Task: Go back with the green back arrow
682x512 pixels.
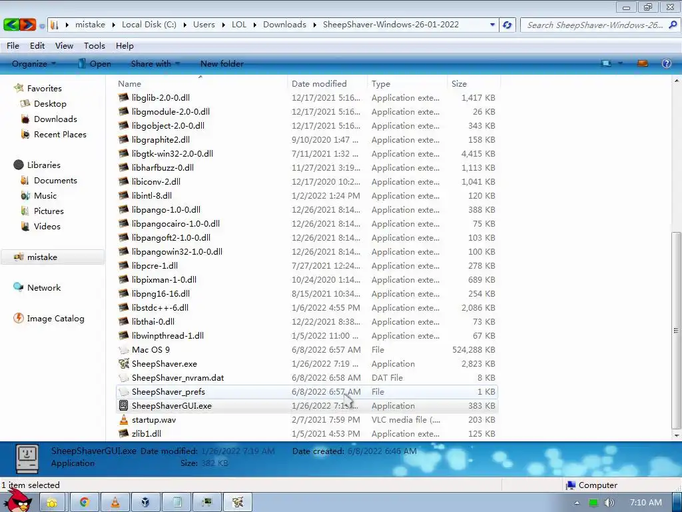Action: pos(11,25)
